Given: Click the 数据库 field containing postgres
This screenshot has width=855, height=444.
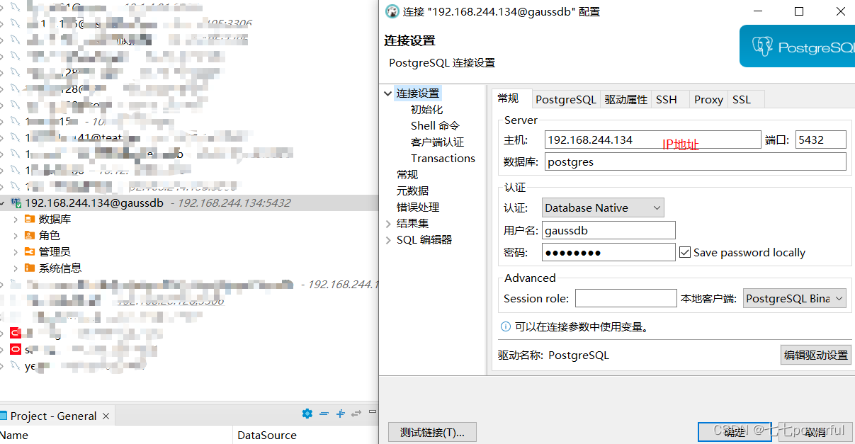Looking at the screenshot, I should pyautogui.click(x=696, y=161).
